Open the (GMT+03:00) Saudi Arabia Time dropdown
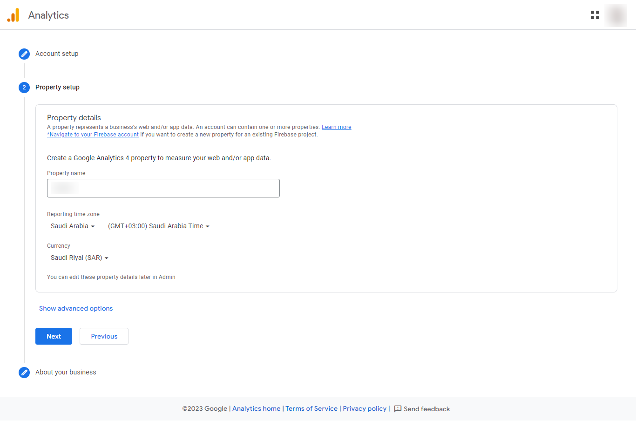Image resolution: width=636 pixels, height=421 pixels. pyautogui.click(x=159, y=226)
